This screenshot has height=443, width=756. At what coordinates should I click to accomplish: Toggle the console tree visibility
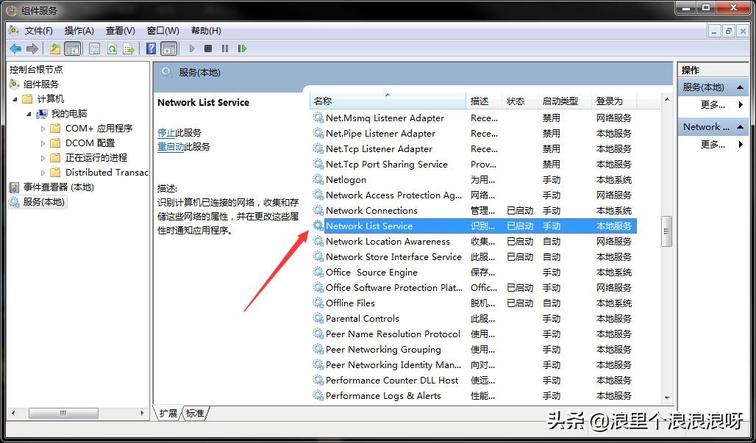coord(74,48)
